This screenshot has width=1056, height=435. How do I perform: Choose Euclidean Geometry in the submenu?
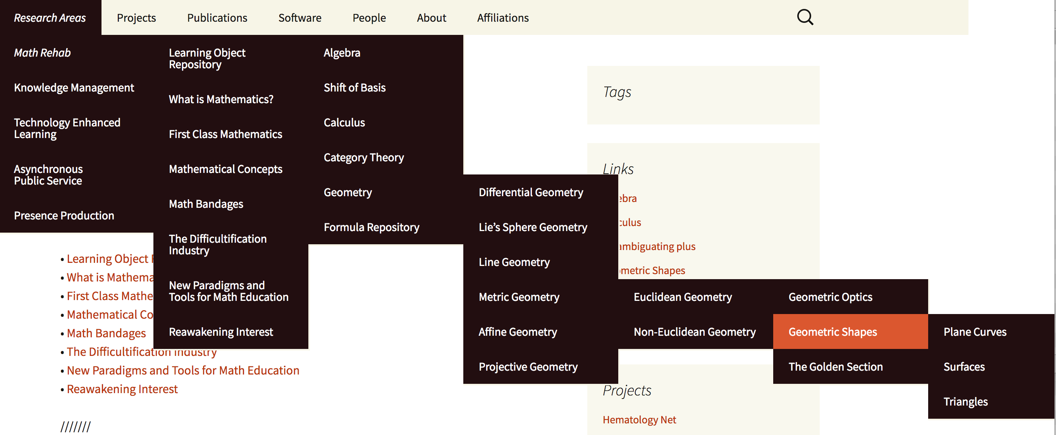(x=682, y=297)
